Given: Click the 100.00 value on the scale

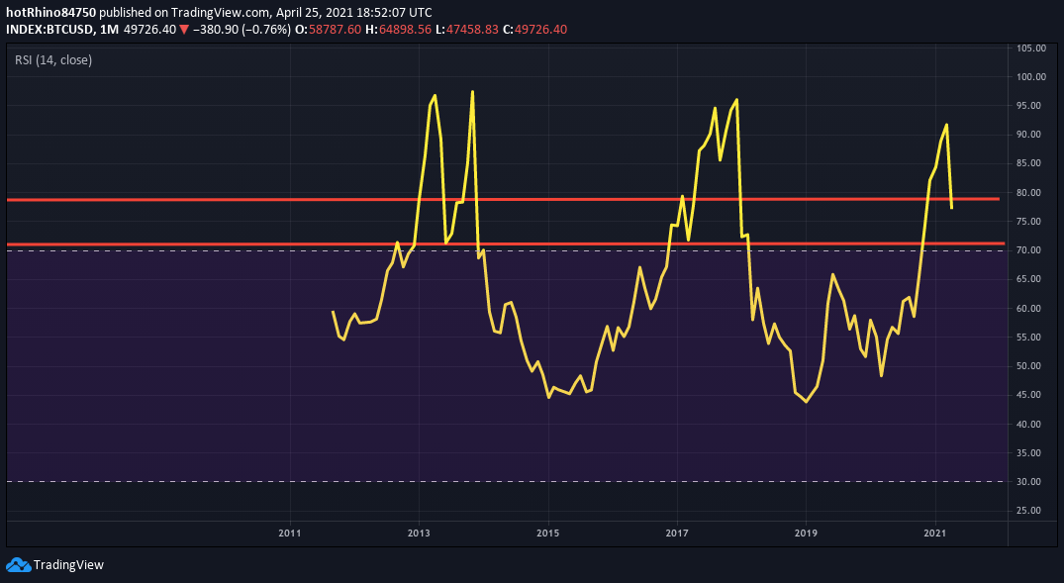Looking at the screenshot, I should [x=1030, y=77].
